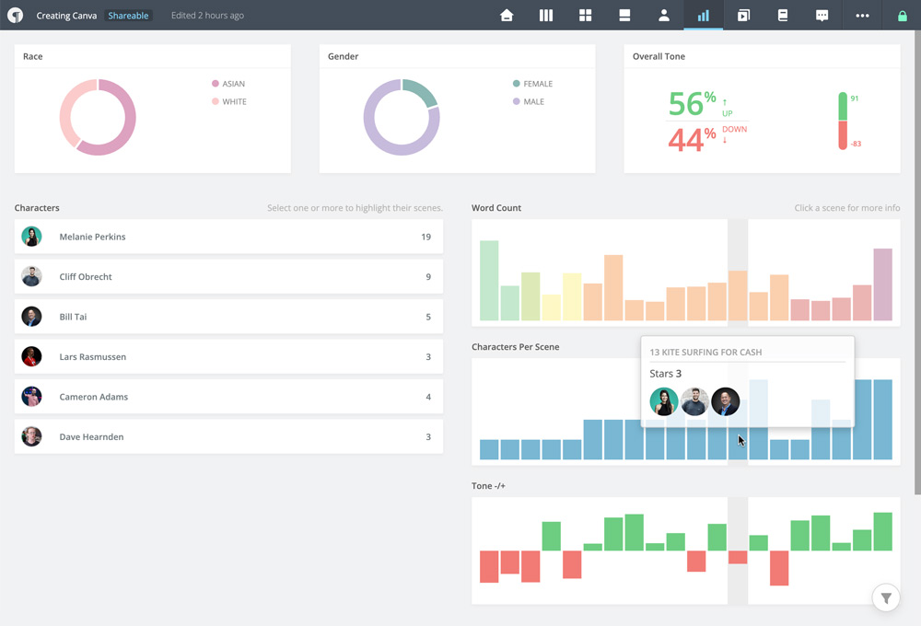Open the comments speech bubble icon
The width and height of the screenshot is (921, 626).
[822, 16]
